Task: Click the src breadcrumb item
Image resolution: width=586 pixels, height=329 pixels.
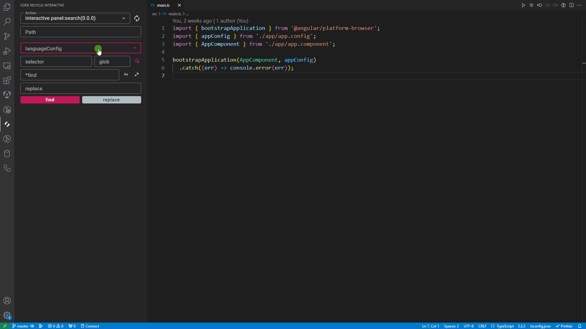Action: [x=155, y=14]
